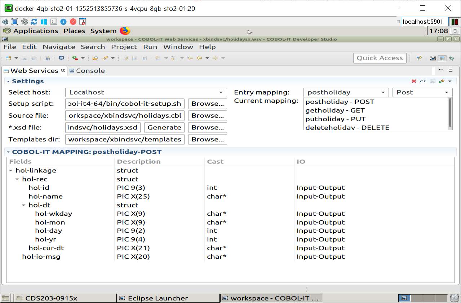Click the green Run icon in toolbar

click(75, 58)
